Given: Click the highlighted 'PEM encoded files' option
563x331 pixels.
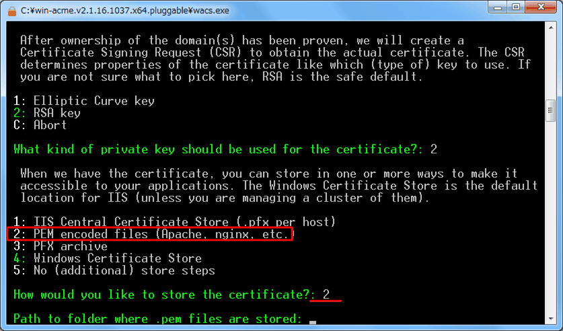Looking at the screenshot, I should (150, 234).
